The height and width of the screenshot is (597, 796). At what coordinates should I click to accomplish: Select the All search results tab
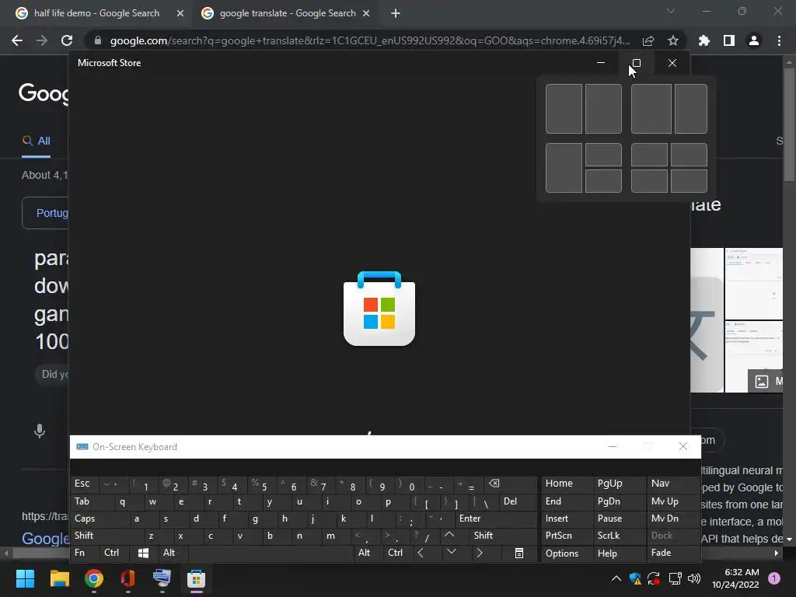coord(36,141)
